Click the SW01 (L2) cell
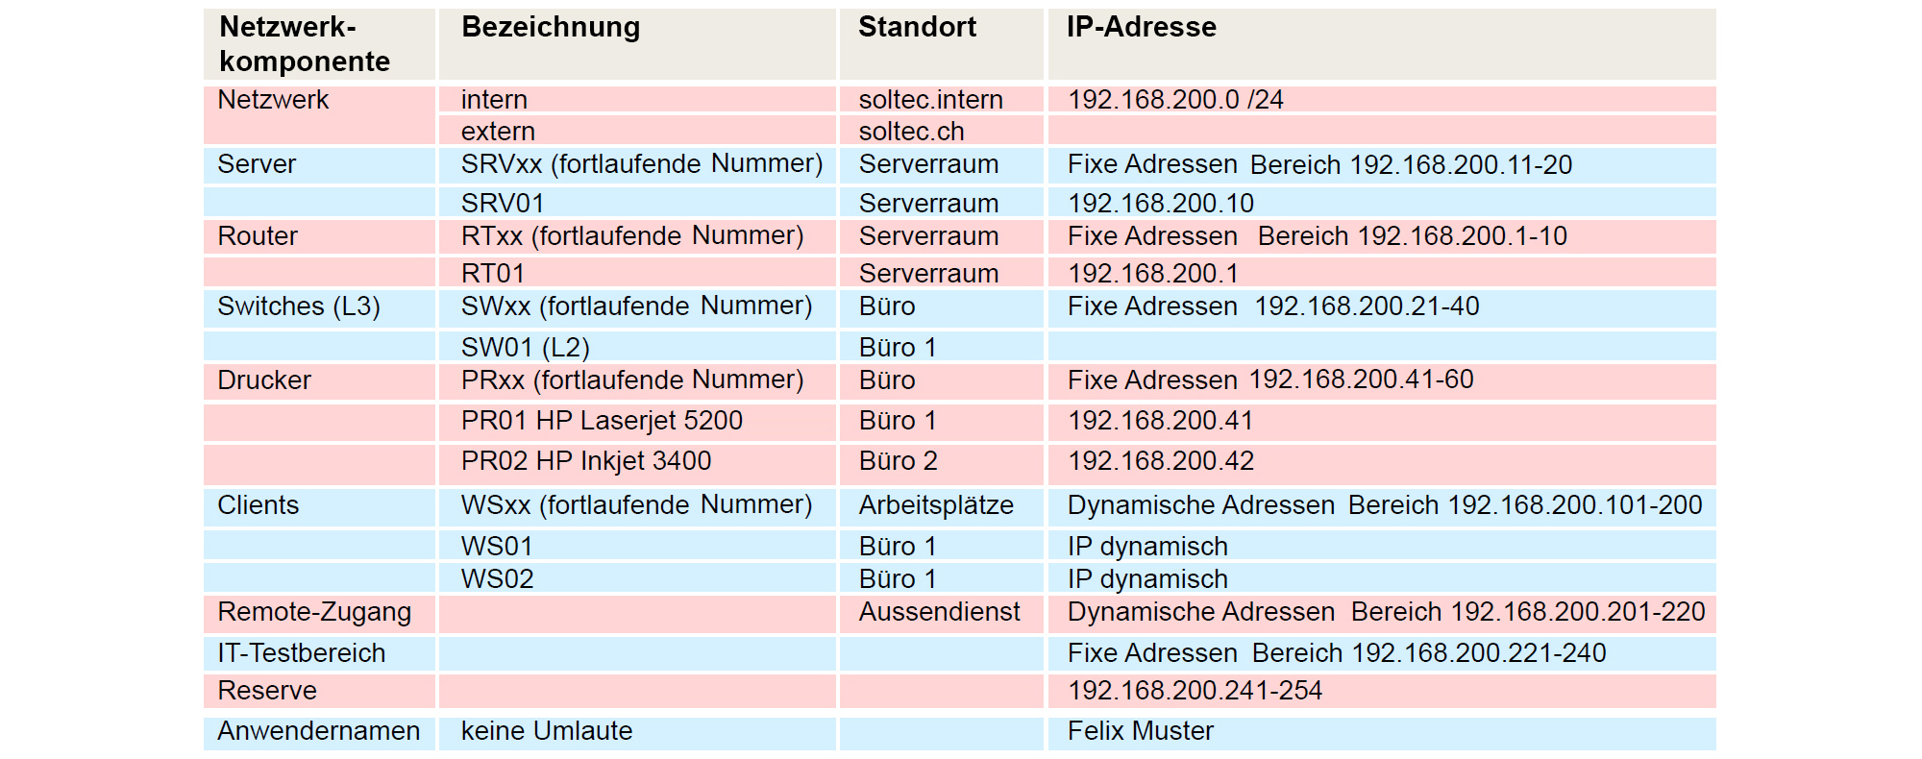 (x=525, y=348)
